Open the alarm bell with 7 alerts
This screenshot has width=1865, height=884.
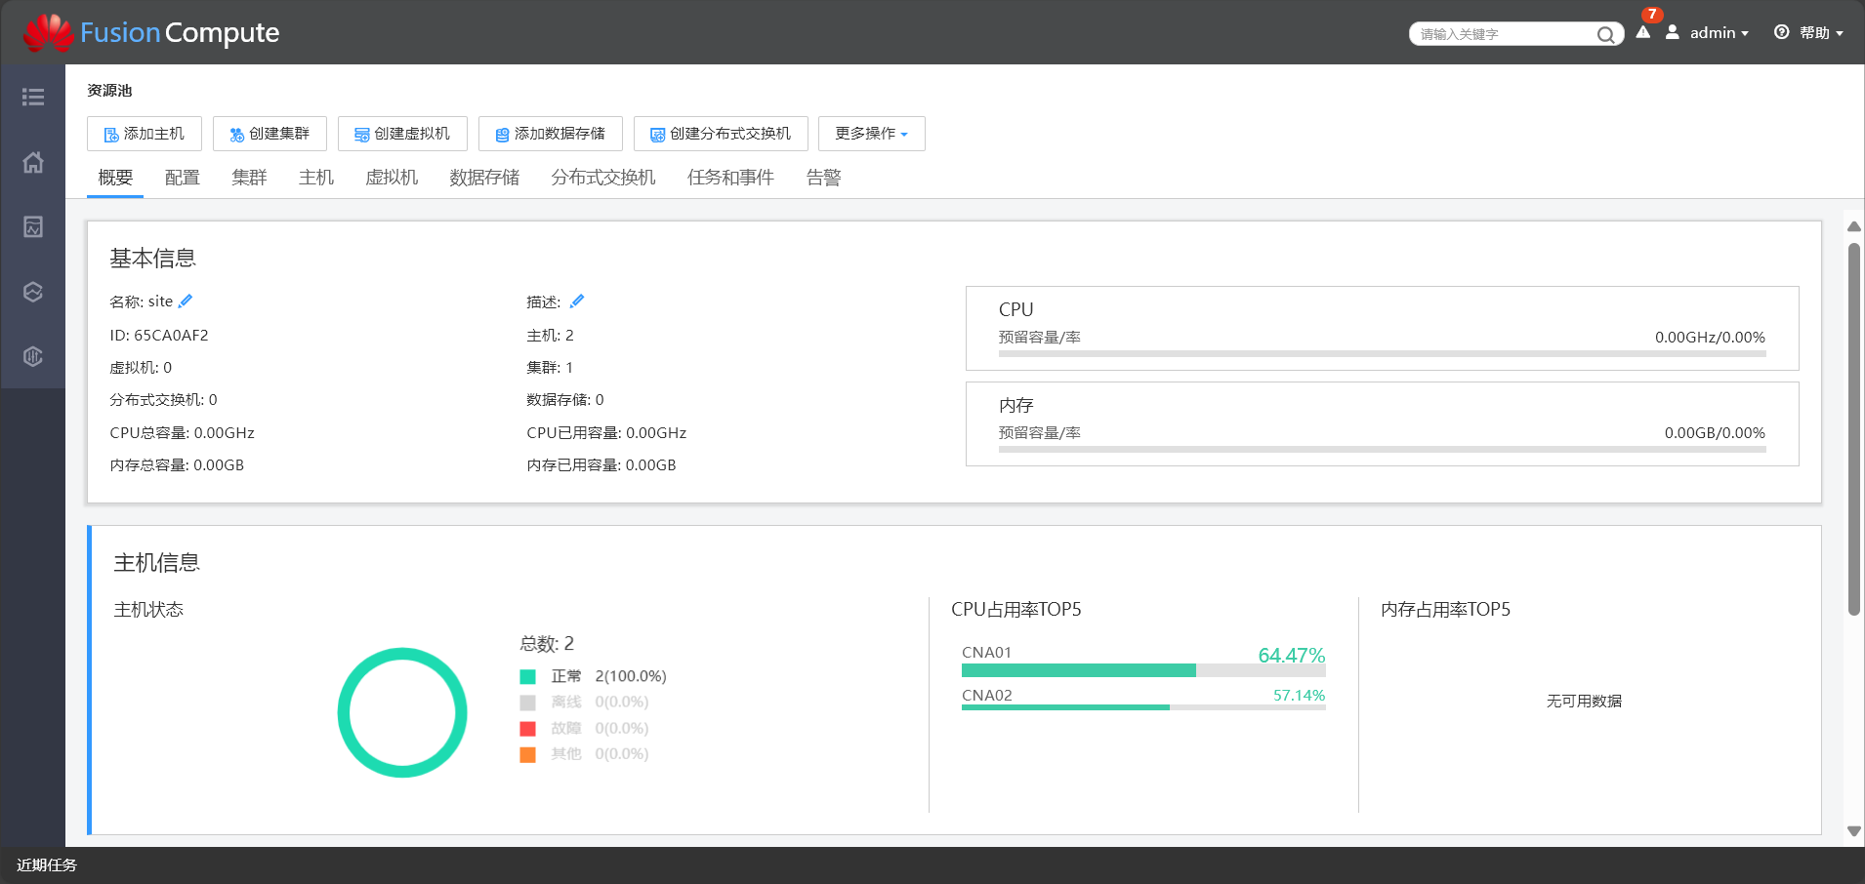(1644, 32)
